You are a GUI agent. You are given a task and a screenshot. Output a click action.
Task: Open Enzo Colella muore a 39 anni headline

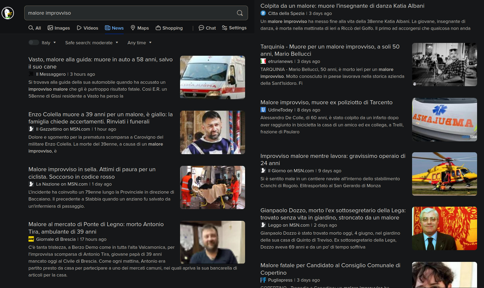tap(100, 118)
